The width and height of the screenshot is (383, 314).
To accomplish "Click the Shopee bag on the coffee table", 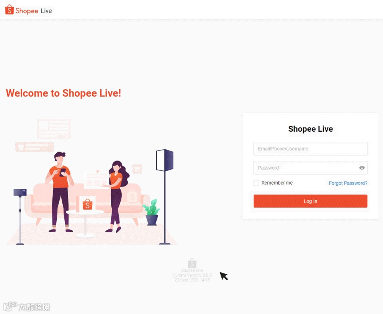I will [x=87, y=204].
